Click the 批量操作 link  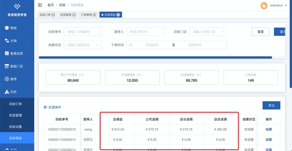[55, 107]
